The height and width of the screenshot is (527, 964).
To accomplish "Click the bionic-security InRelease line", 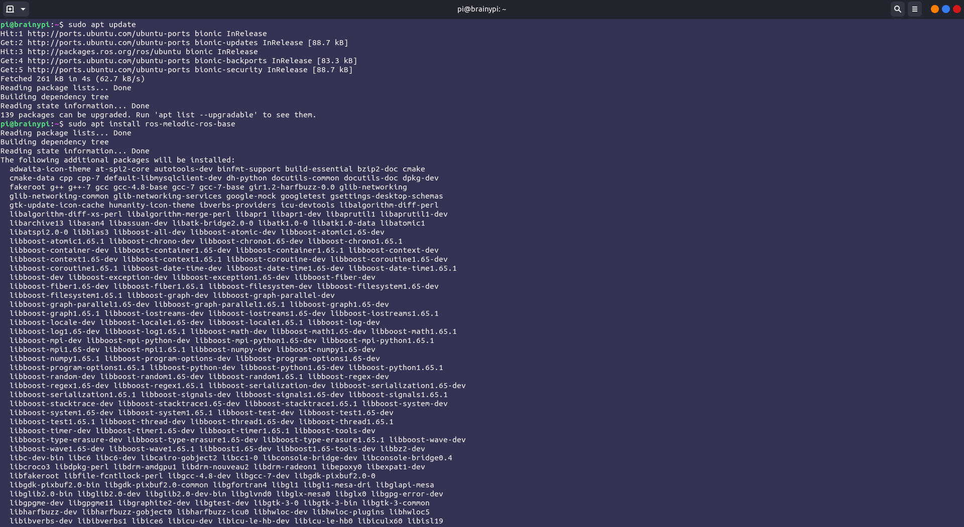I will pyautogui.click(x=176, y=70).
